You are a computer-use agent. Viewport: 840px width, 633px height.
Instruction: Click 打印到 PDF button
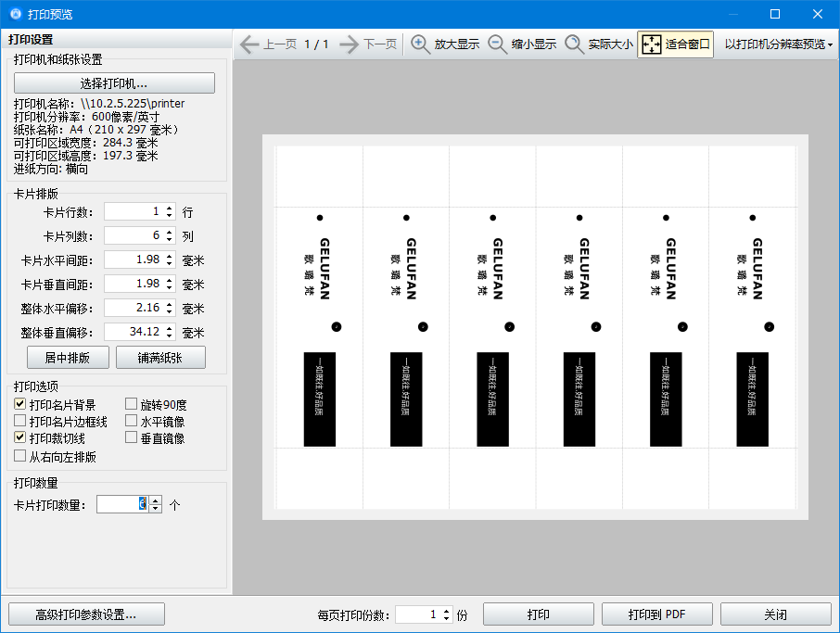(656, 614)
